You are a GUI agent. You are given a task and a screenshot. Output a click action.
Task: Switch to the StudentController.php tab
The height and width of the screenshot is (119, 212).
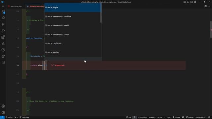pyautogui.click(x=35, y=6)
